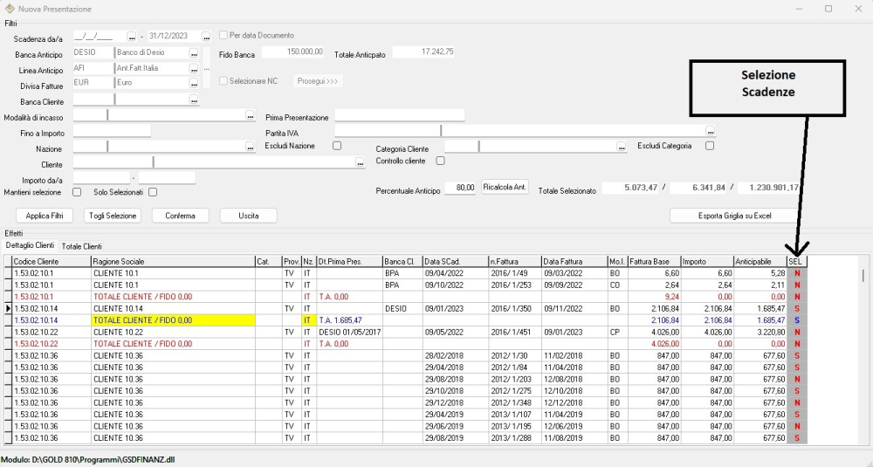Check the Solo Selezionati checkbox

[x=152, y=192]
